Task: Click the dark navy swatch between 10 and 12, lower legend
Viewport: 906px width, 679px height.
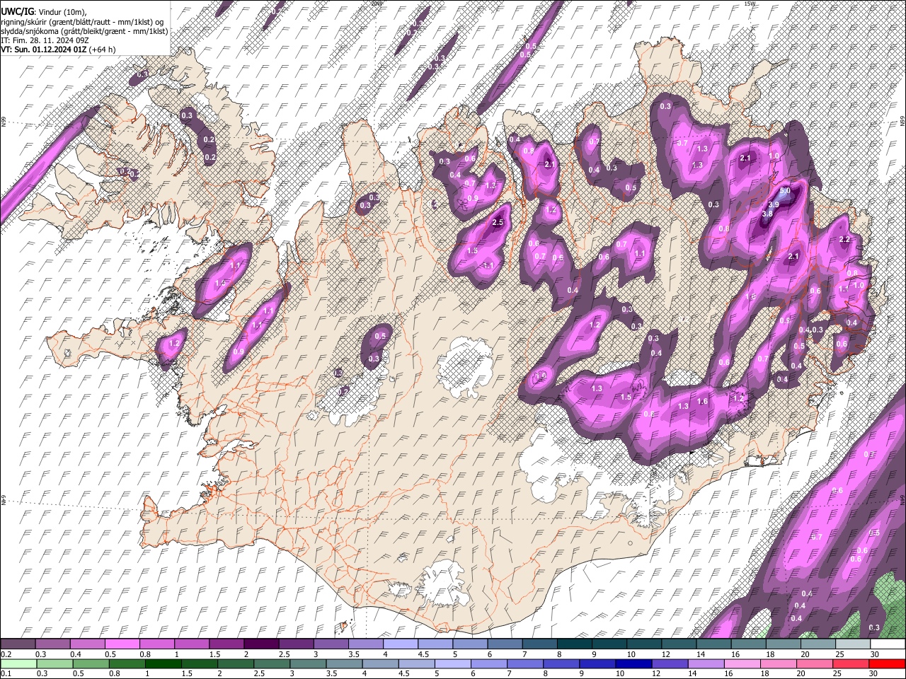Action: point(633,663)
